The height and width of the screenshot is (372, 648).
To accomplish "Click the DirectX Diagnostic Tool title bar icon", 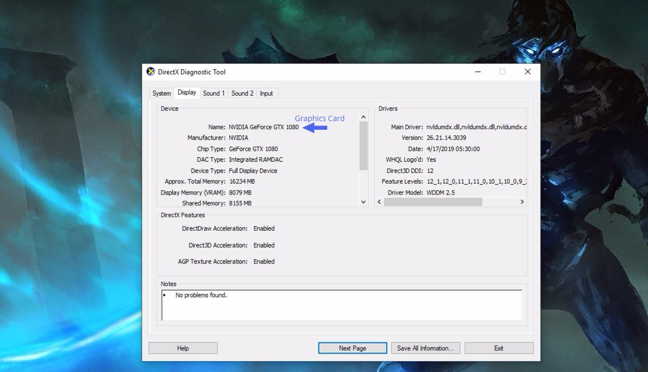I will [x=151, y=71].
